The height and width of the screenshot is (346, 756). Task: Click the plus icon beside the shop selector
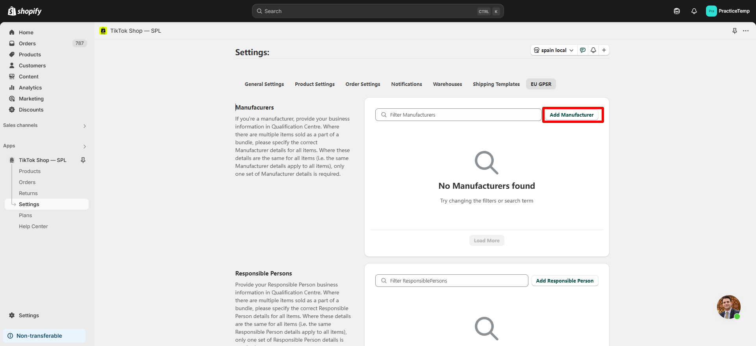point(604,50)
